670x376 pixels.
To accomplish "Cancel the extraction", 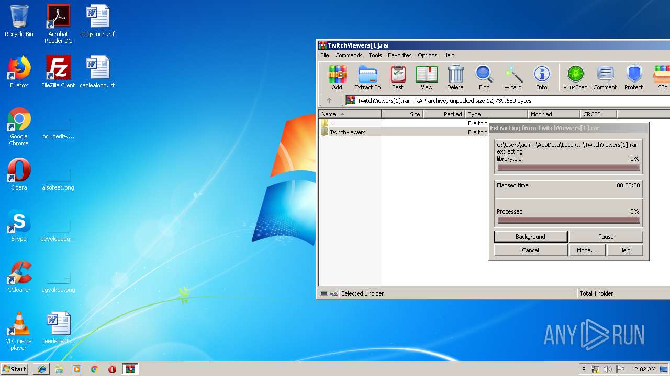I will point(530,250).
